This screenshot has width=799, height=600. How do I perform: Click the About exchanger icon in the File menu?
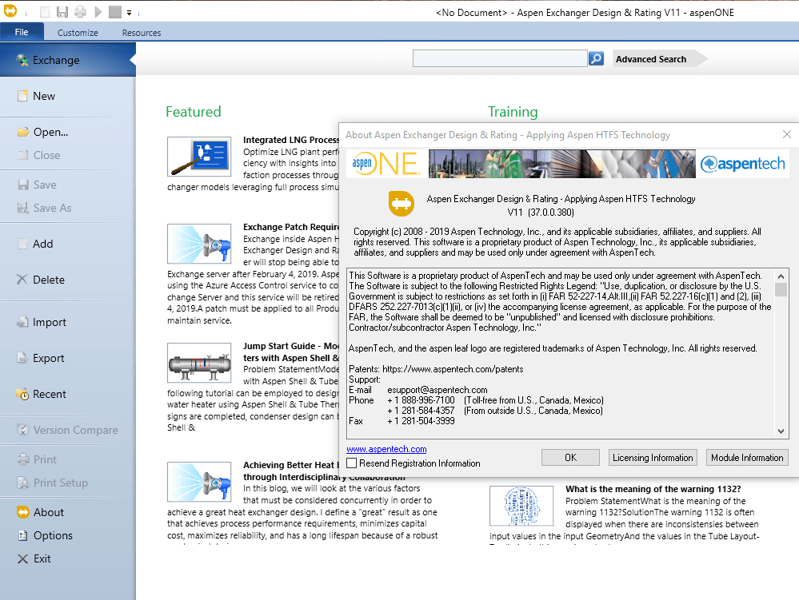click(x=23, y=512)
